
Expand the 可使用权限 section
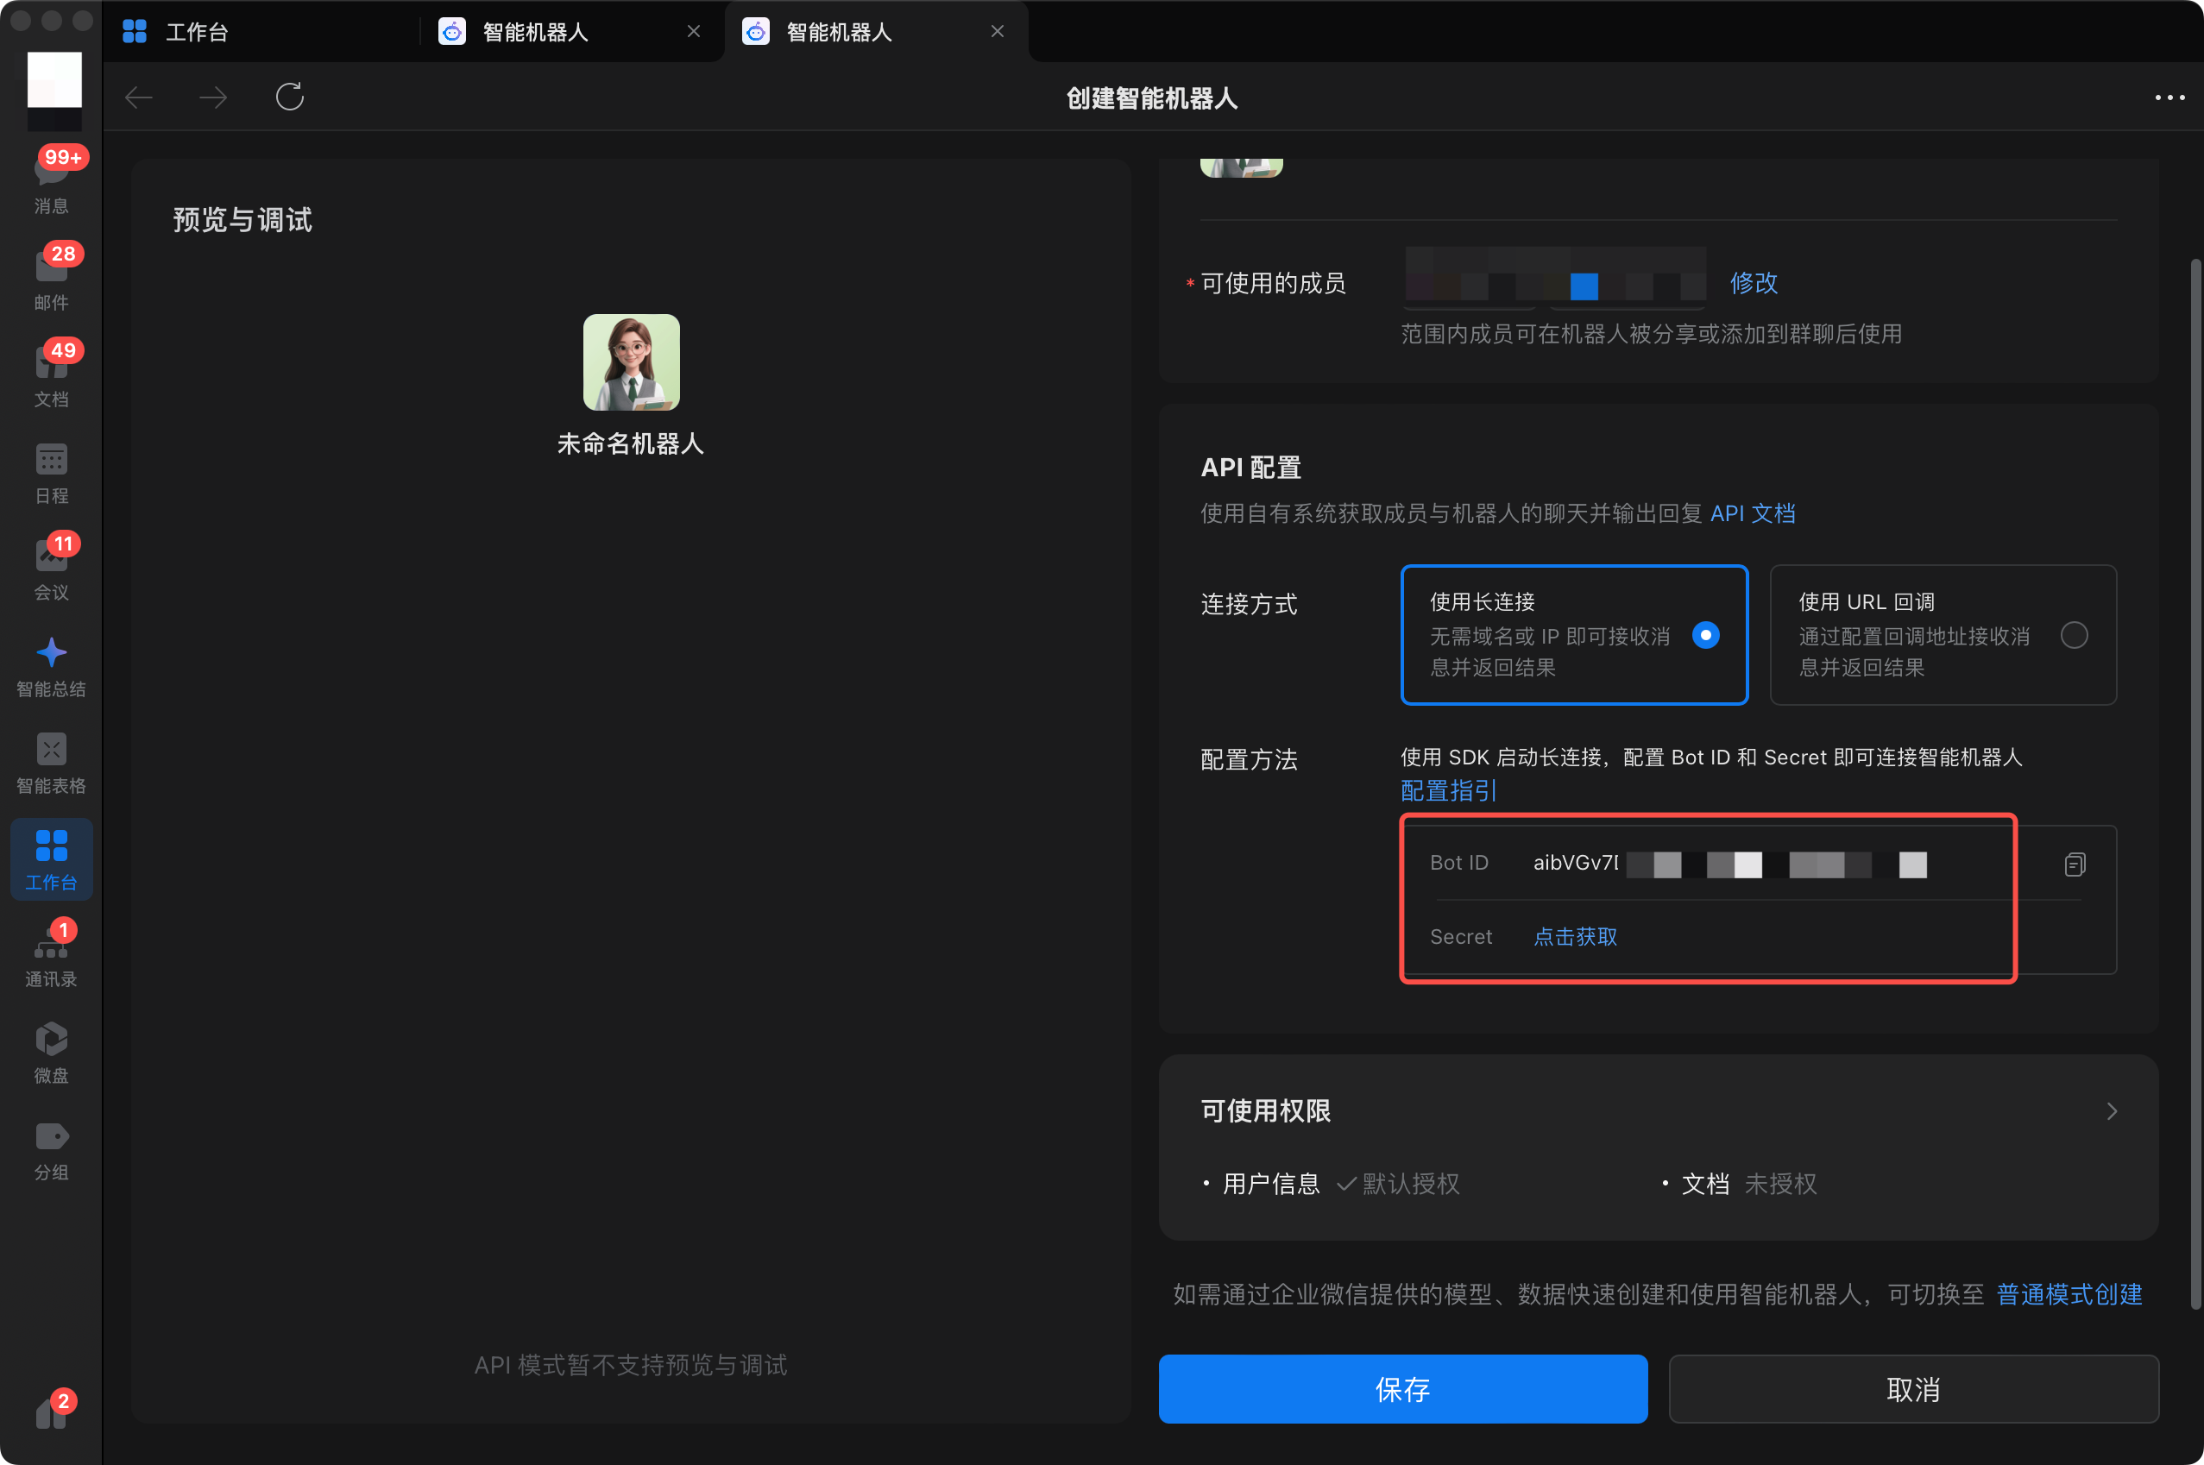[x=2113, y=1111]
